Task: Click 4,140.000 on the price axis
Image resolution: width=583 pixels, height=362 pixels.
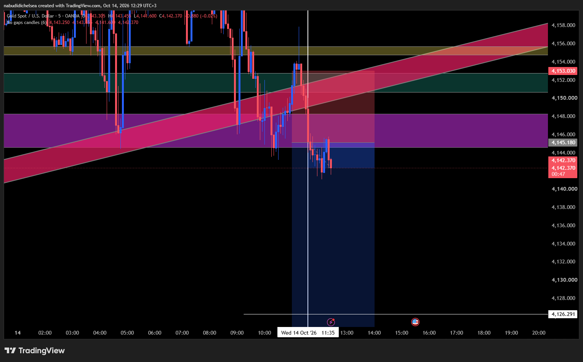Action: tap(564, 189)
